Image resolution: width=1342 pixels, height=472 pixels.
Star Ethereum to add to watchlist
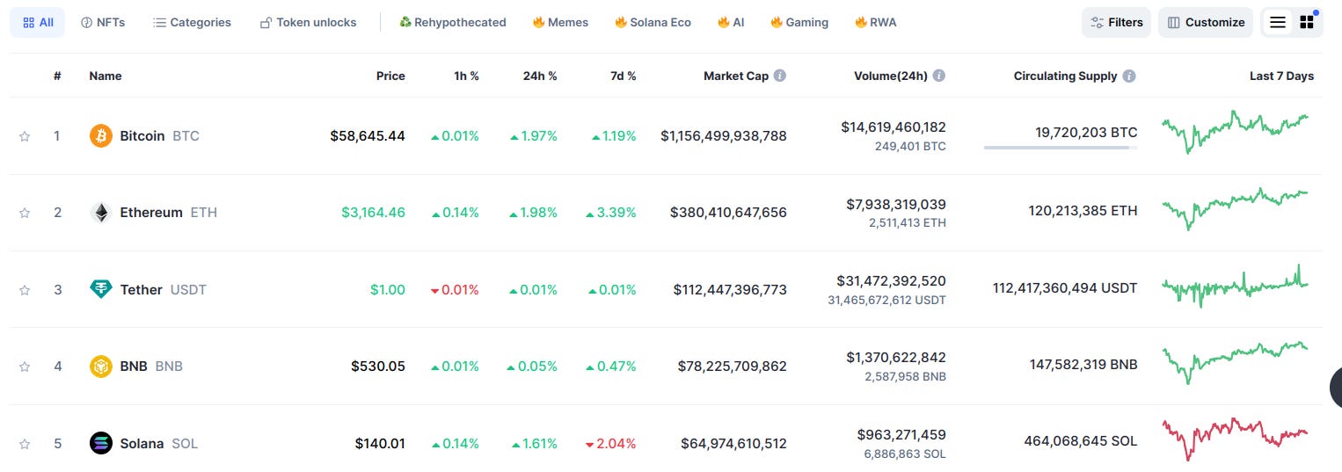point(25,213)
